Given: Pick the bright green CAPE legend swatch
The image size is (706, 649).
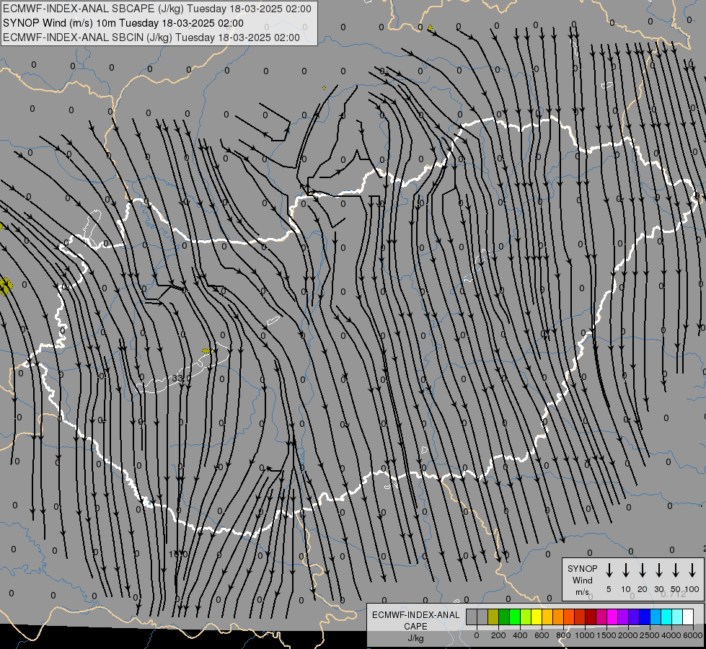Looking at the screenshot, I should pos(515,617).
